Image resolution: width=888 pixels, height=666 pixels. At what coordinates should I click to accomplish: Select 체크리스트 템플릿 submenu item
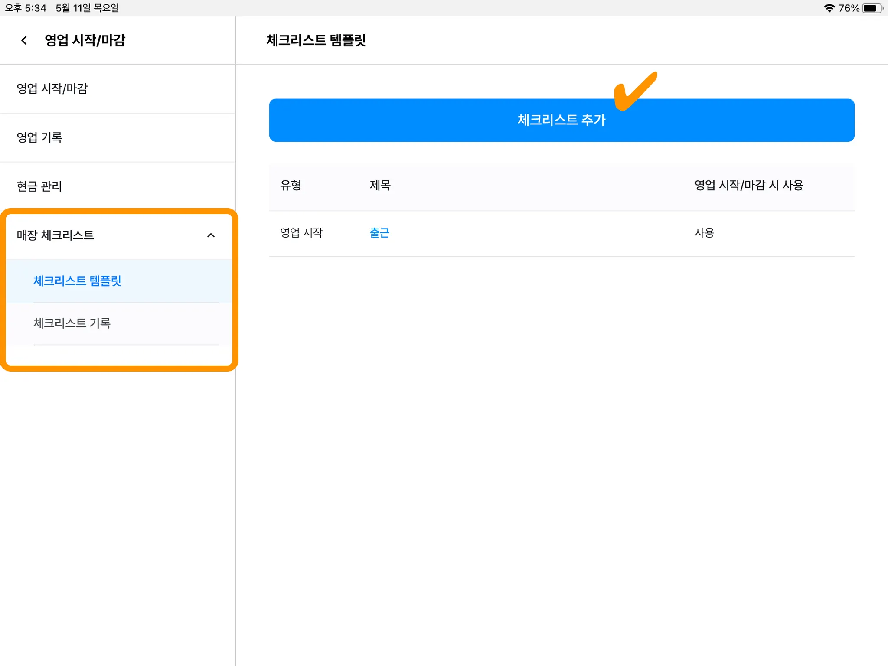[77, 281]
